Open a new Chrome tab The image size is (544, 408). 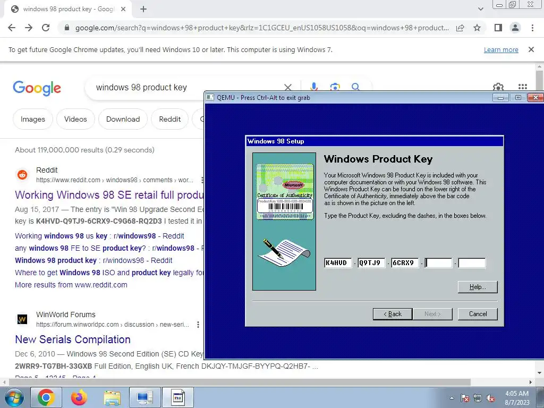coord(143,10)
